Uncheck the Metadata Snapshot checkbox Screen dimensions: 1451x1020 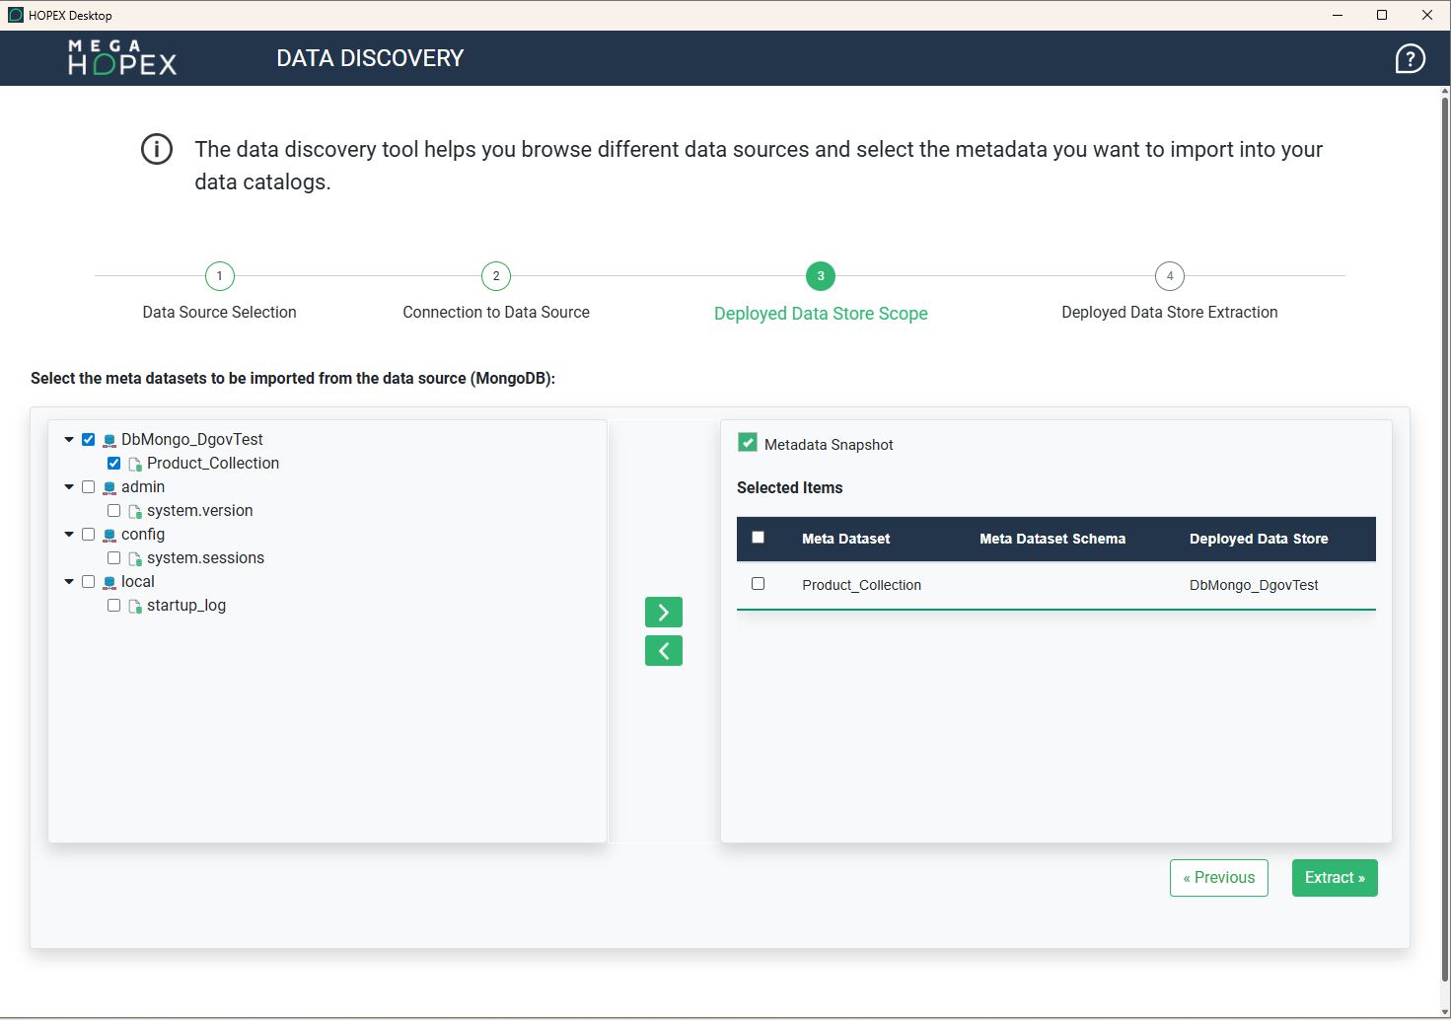(x=748, y=443)
